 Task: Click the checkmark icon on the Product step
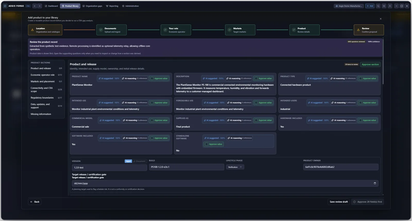294,30
